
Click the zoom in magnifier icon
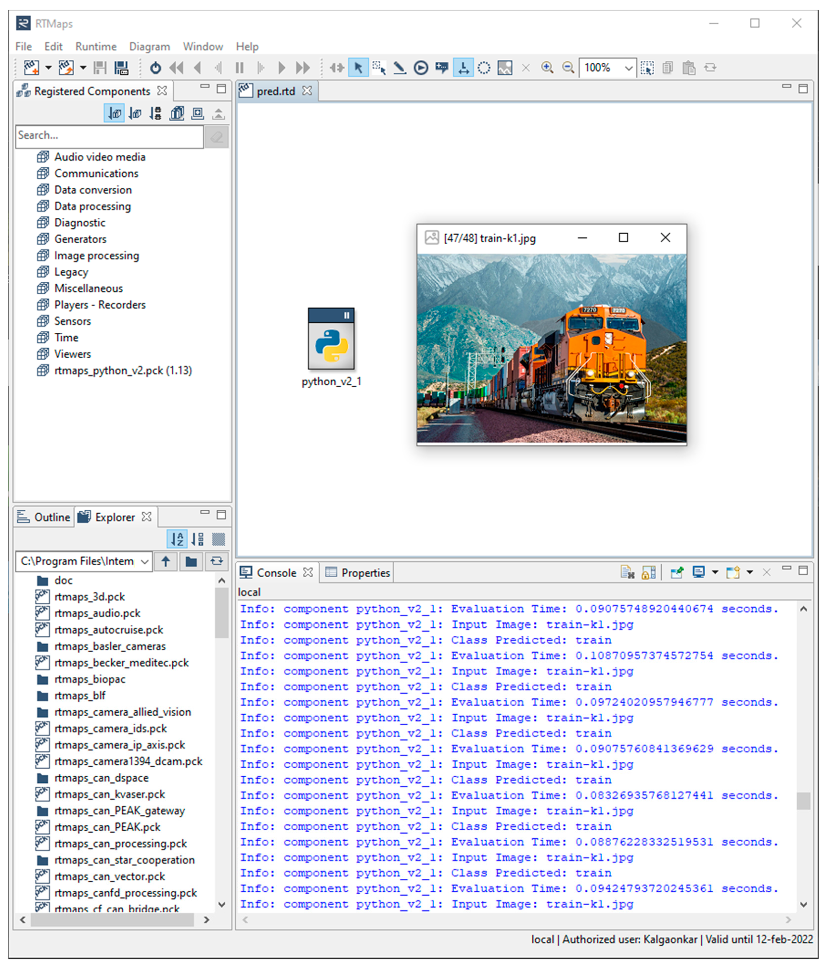tap(547, 68)
